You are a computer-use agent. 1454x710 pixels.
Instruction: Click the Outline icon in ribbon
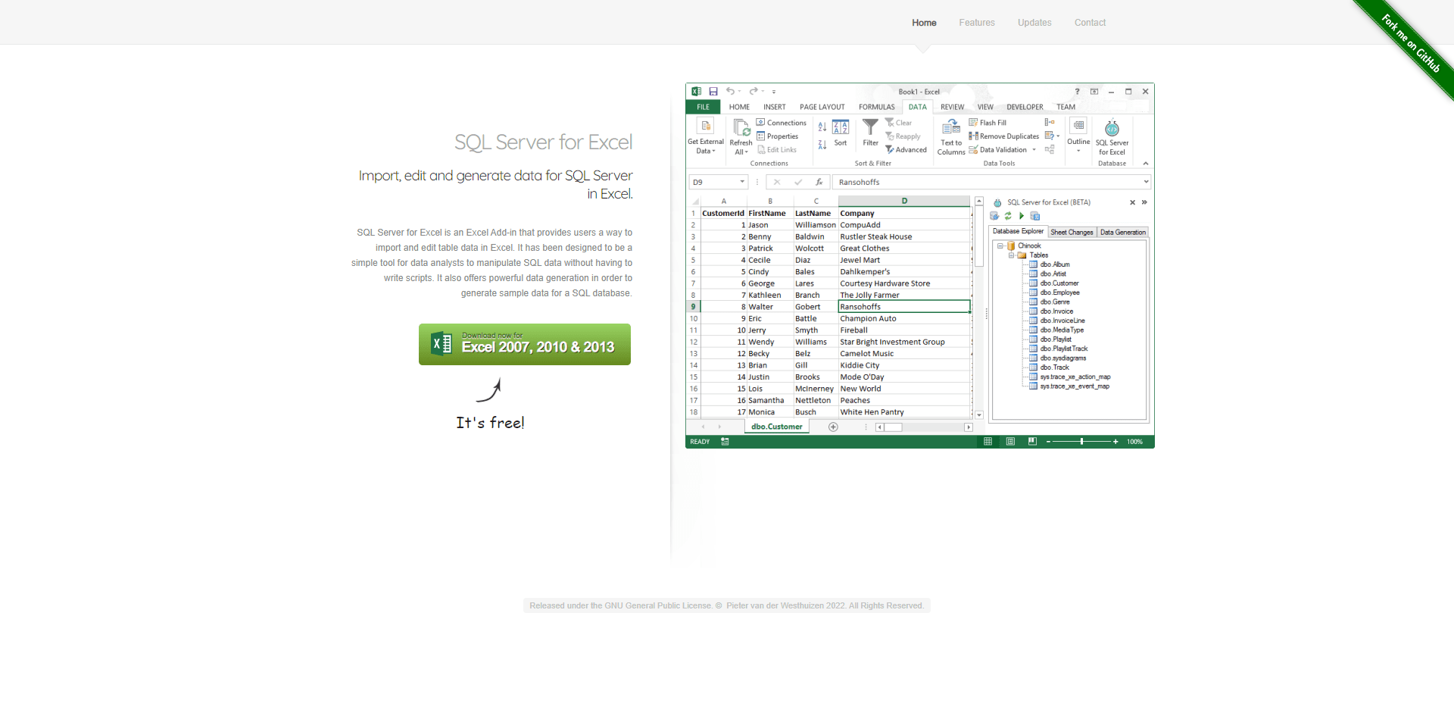pyautogui.click(x=1078, y=126)
